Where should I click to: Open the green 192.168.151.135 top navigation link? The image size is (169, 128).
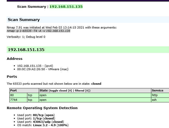tap(66, 7)
